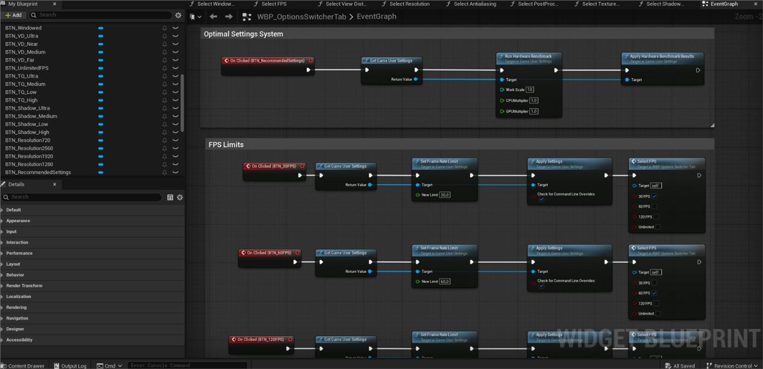Screen dimensions: 763x369
Task: Click WBP_OptionsSwitcherTab breadcrumb
Action: tap(301, 17)
